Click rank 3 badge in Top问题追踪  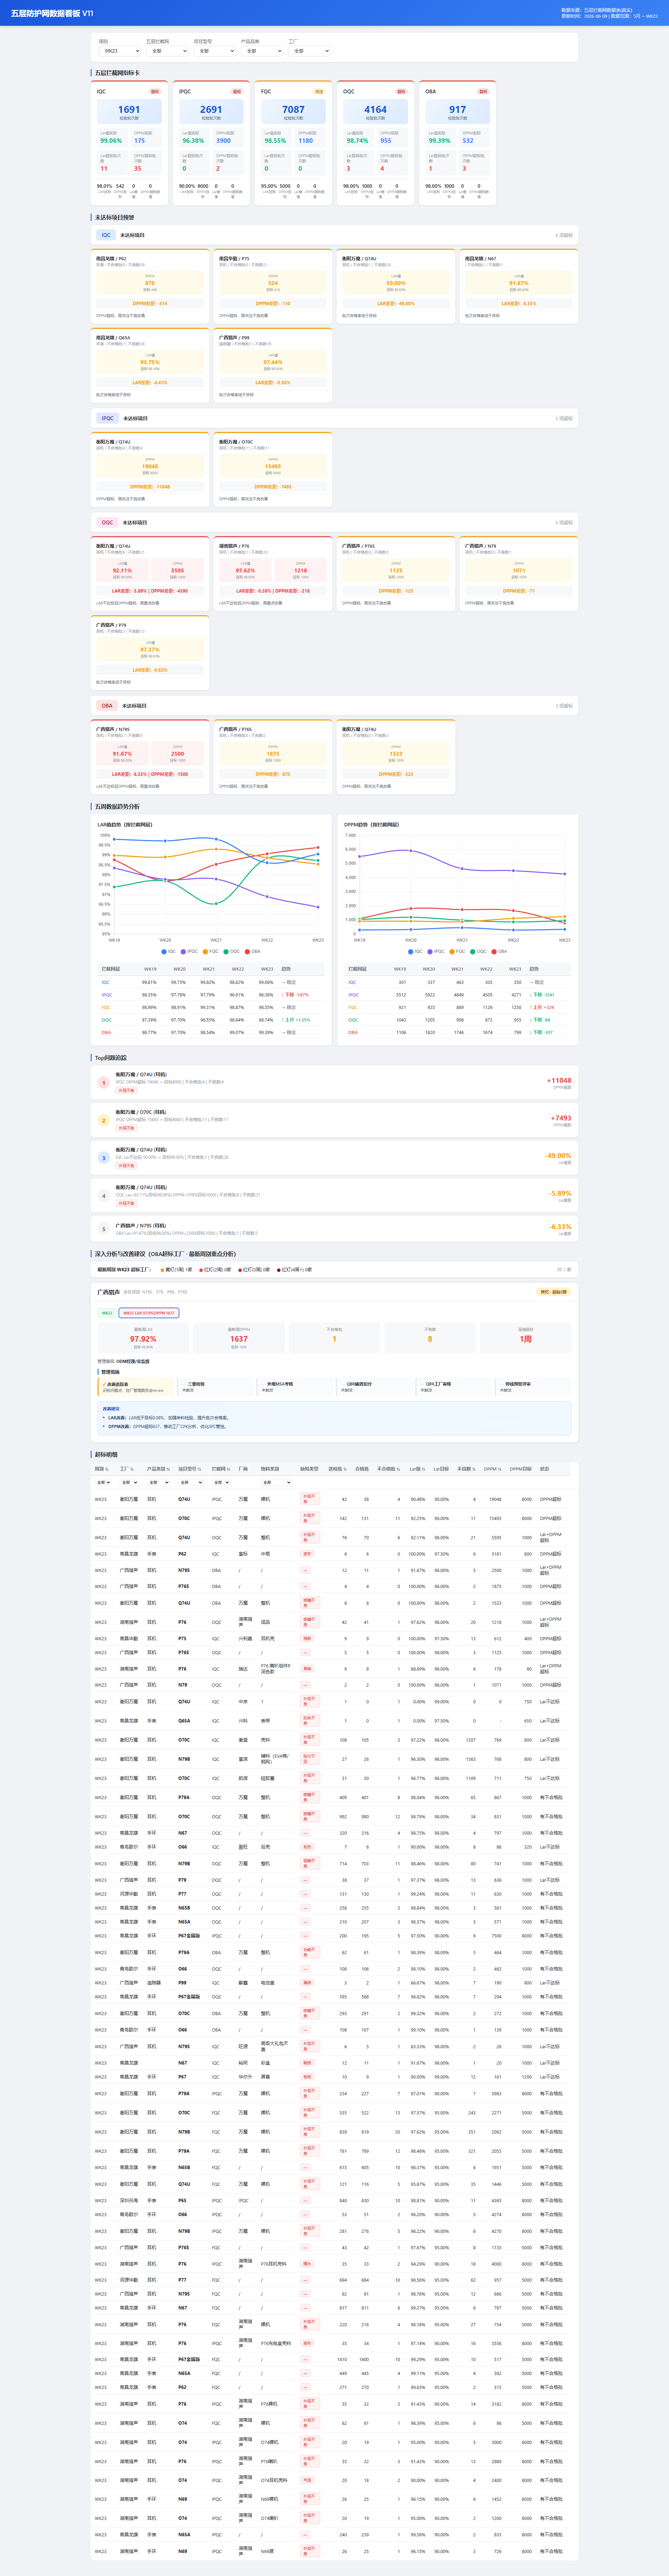103,1158
